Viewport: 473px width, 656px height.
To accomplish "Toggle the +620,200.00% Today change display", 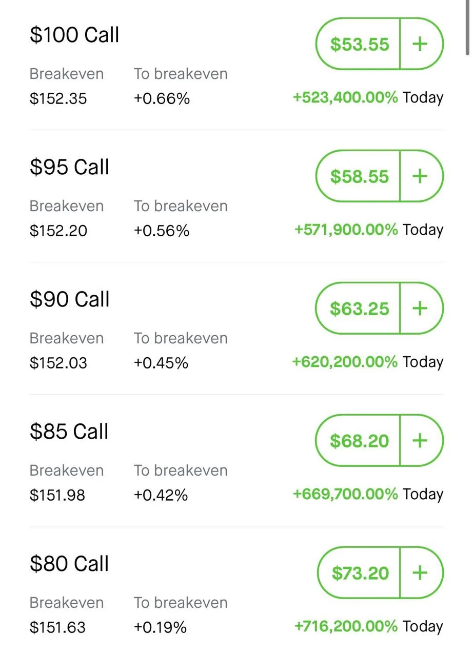I will (368, 362).
